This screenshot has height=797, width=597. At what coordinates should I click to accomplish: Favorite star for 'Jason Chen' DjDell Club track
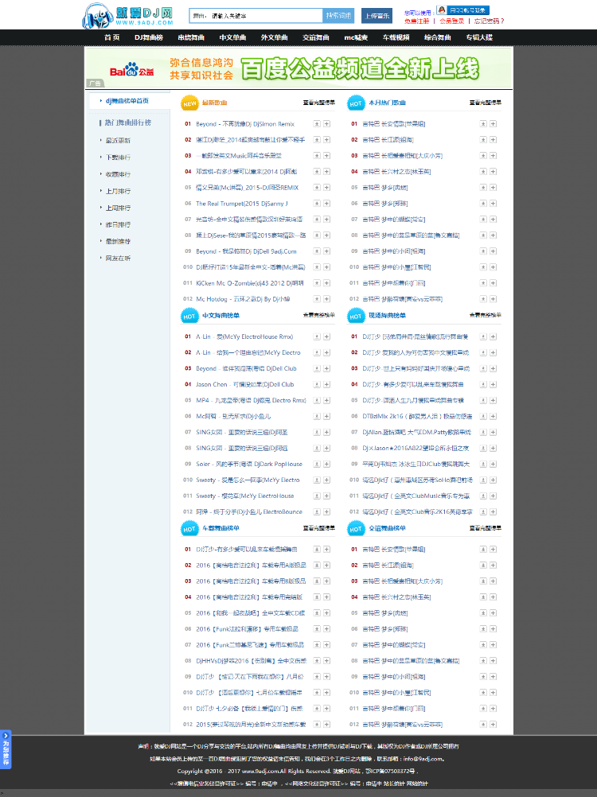317,384
